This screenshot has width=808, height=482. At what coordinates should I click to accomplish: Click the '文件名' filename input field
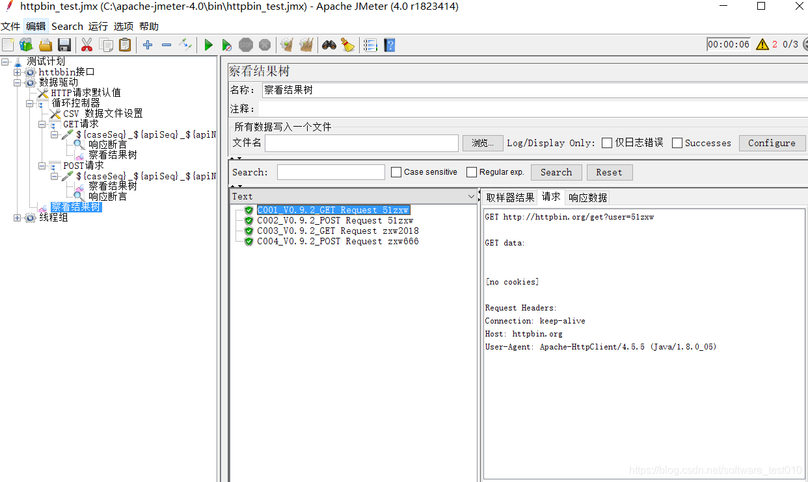point(362,143)
